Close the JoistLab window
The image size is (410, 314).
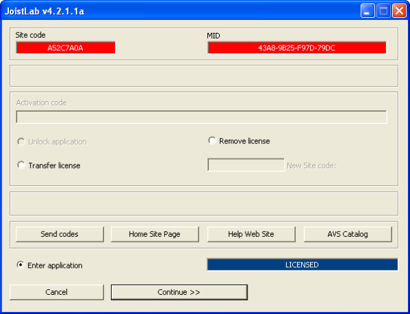click(399, 11)
